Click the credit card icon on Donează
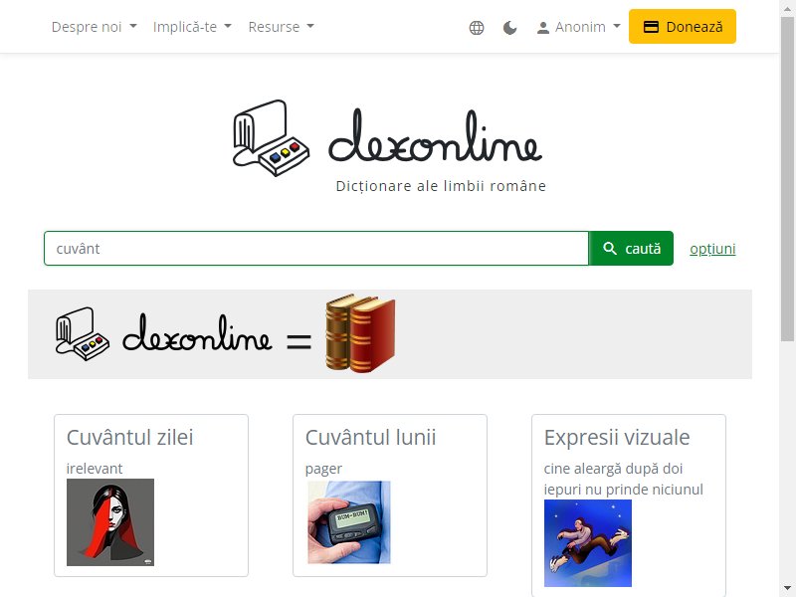This screenshot has height=597, width=796. pos(651,27)
